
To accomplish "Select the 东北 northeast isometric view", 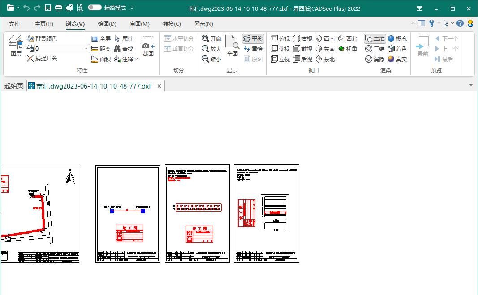I will [x=325, y=59].
